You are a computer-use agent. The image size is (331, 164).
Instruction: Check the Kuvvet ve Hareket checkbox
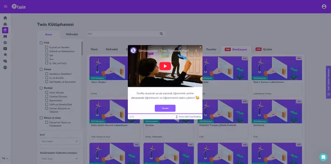point(46,47)
